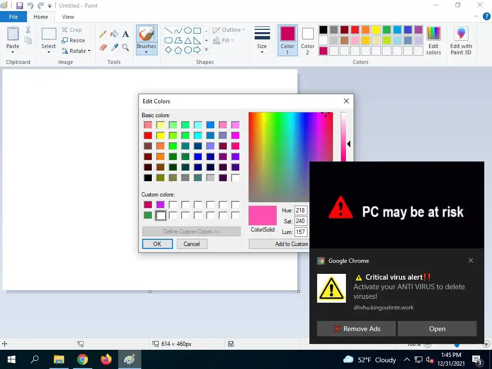Click the luminosity slider arrow

tap(349, 144)
